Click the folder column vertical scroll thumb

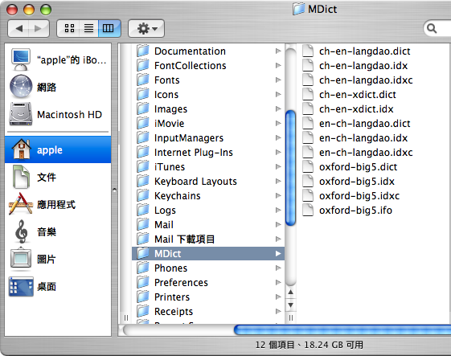(x=291, y=168)
